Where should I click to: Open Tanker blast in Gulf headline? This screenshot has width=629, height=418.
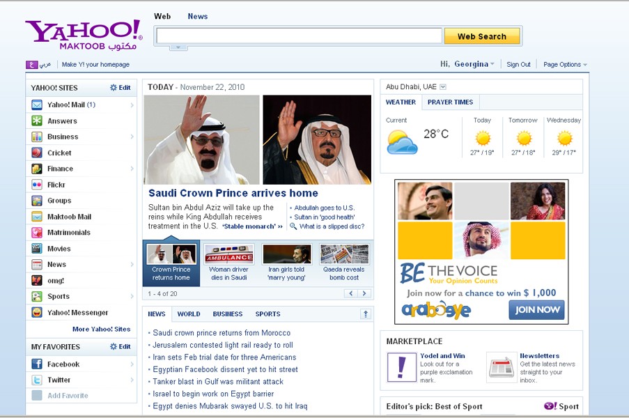point(218,382)
